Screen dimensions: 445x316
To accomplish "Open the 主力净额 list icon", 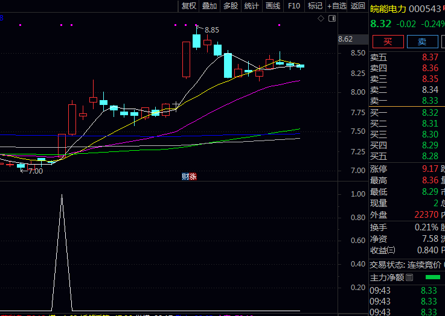I will point(410,277).
